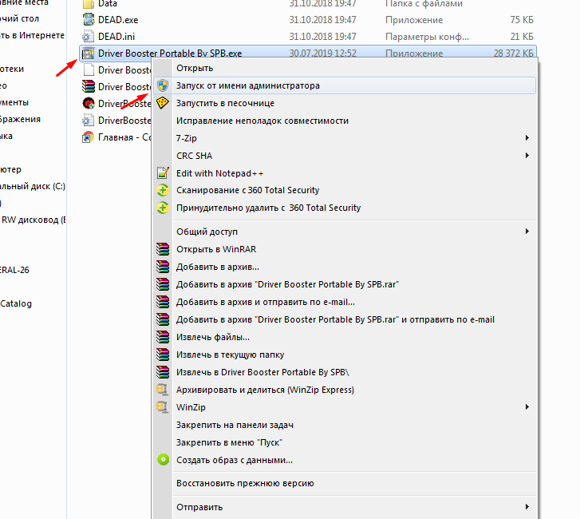Image resolution: width=580 pixels, height=519 pixels.
Task: Expand the 7-Zip submenu arrow
Action: [527, 137]
